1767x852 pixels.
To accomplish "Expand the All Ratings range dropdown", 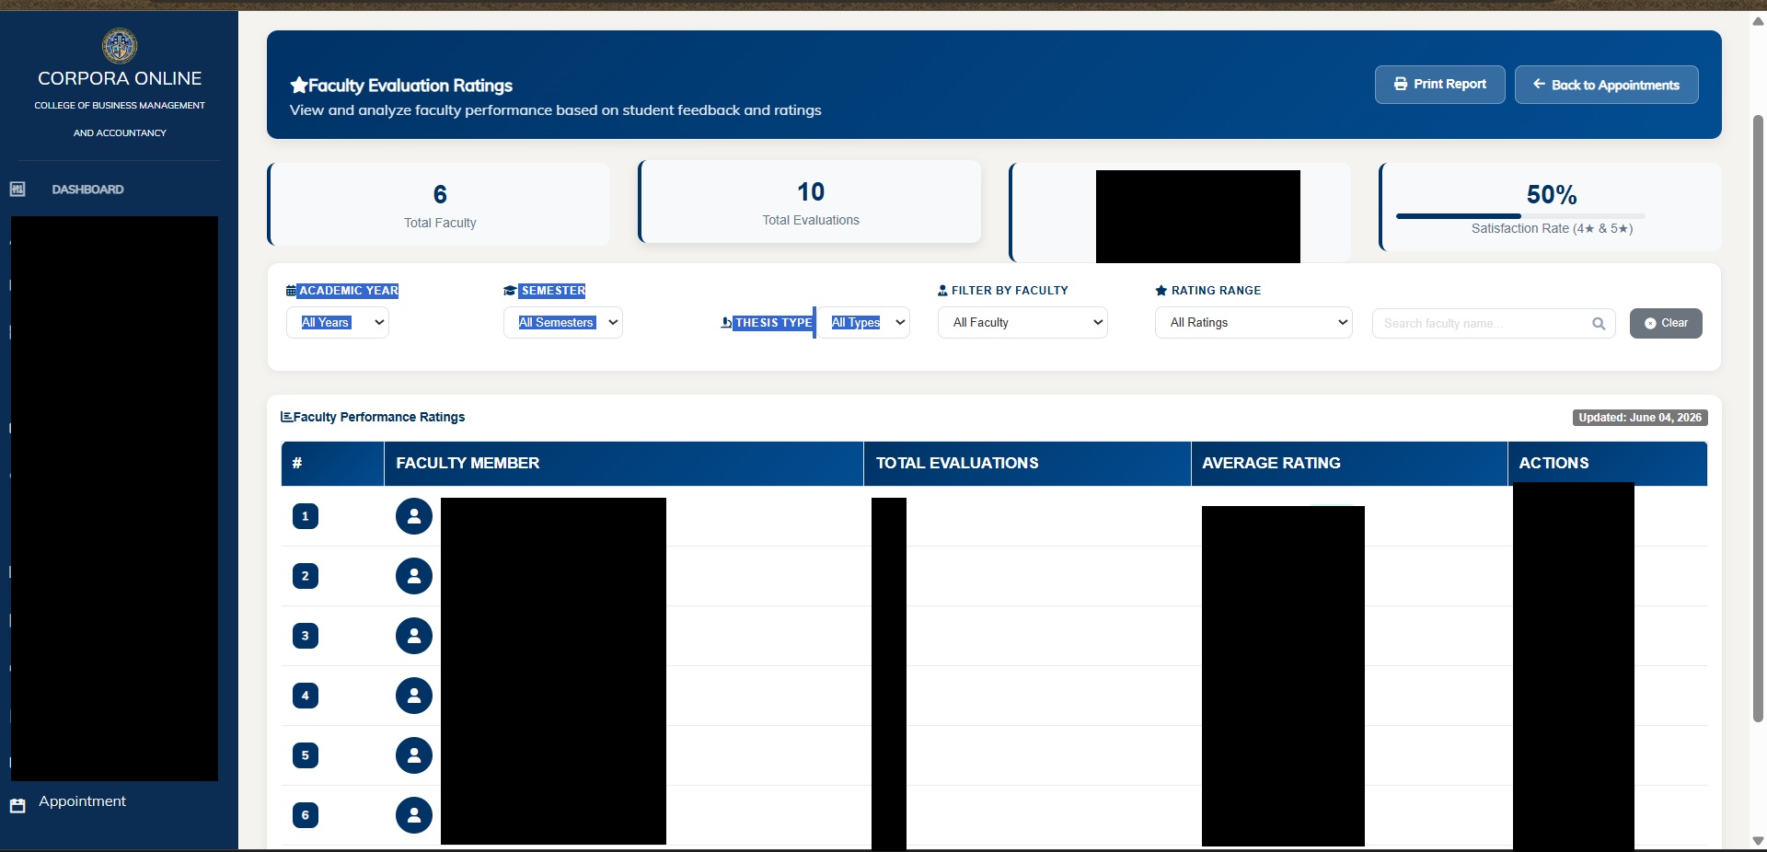I will point(1253,323).
